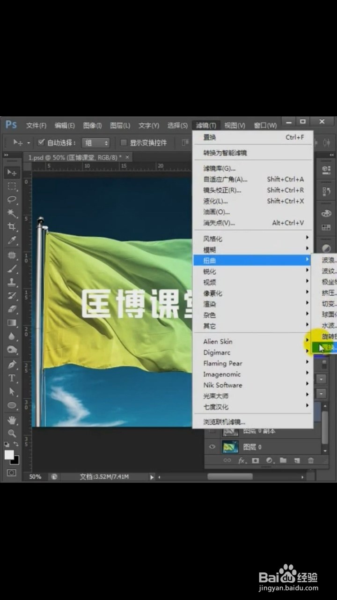This screenshot has width=337, height=600.
Task: Open the 组 auto-select dropdown
Action: point(95,142)
